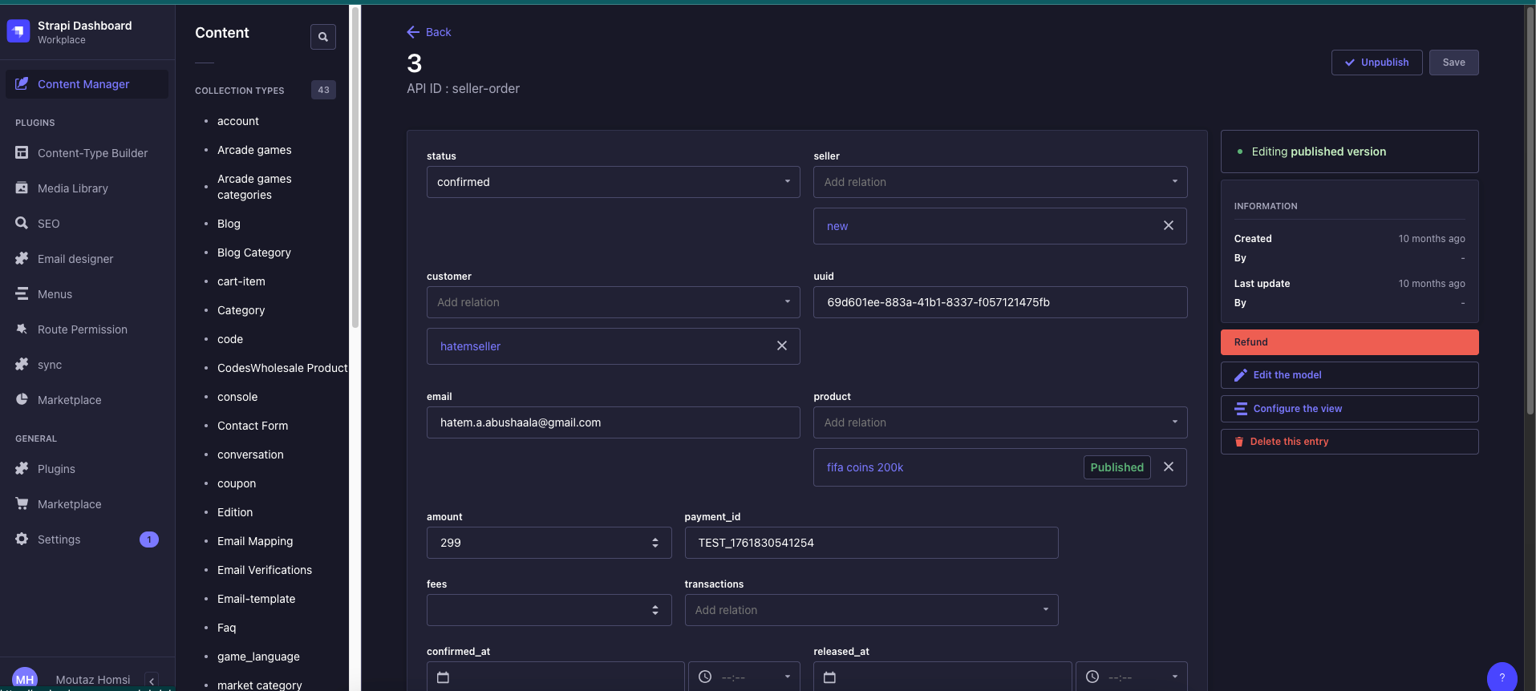Screen dimensions: 1536x691
Task: Open the customer Add relation dropdown
Action: click(613, 302)
